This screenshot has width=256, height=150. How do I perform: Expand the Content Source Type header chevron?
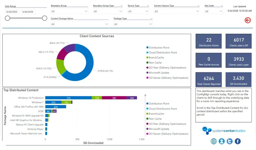point(198,6)
